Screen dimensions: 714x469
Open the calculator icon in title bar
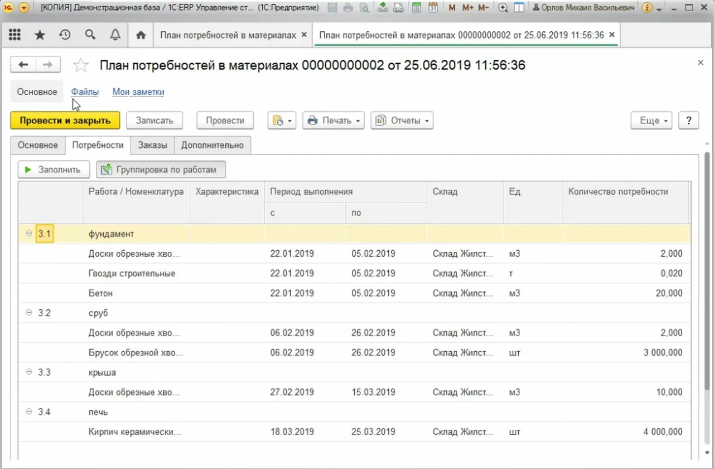416,8
